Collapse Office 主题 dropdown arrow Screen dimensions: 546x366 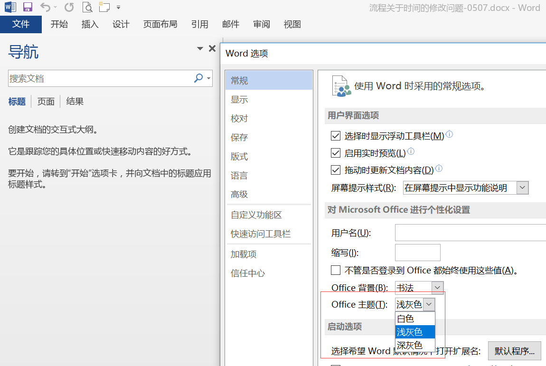point(429,304)
